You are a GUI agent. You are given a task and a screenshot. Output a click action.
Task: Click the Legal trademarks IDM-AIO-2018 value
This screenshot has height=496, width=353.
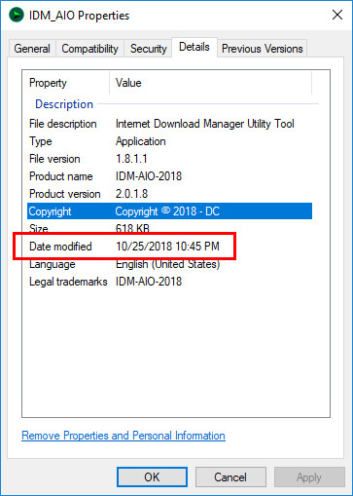(x=149, y=282)
